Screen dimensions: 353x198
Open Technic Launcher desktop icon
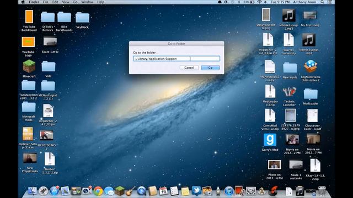coord(289,92)
